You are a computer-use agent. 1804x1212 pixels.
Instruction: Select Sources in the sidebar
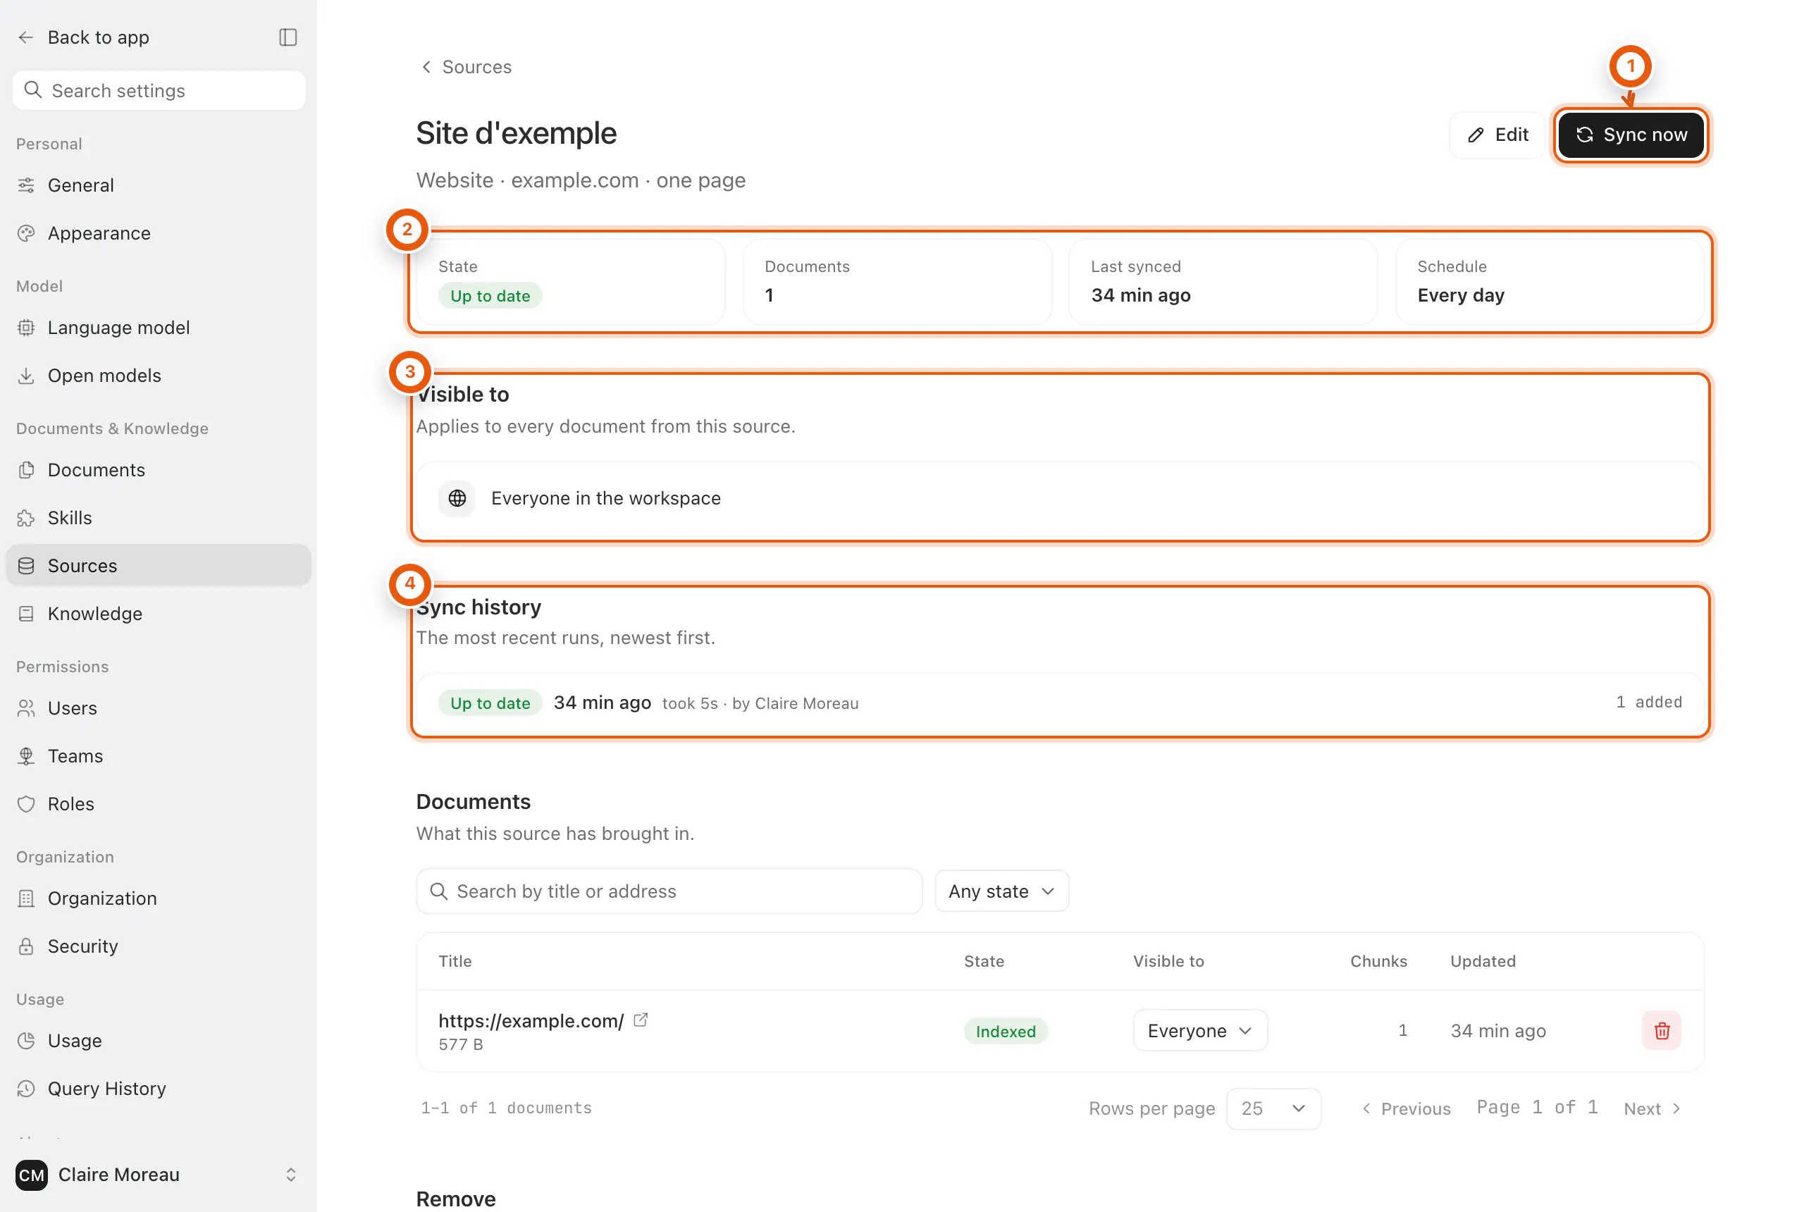click(x=159, y=566)
